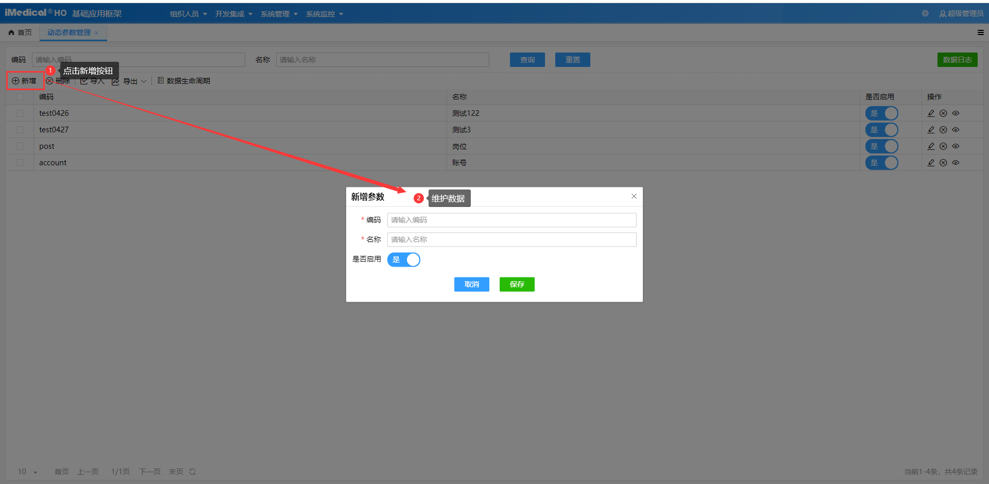Open the 组织人员 menu

pyautogui.click(x=188, y=14)
